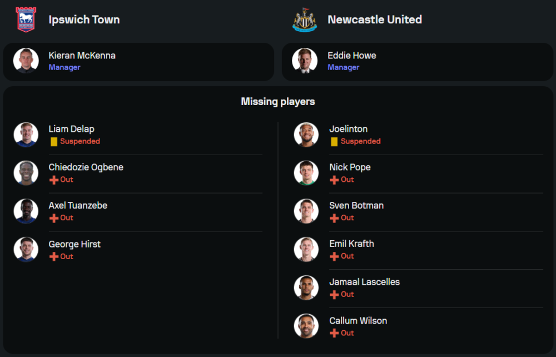Open Liam Delap's player name link
556x357 pixels.
[71, 129]
